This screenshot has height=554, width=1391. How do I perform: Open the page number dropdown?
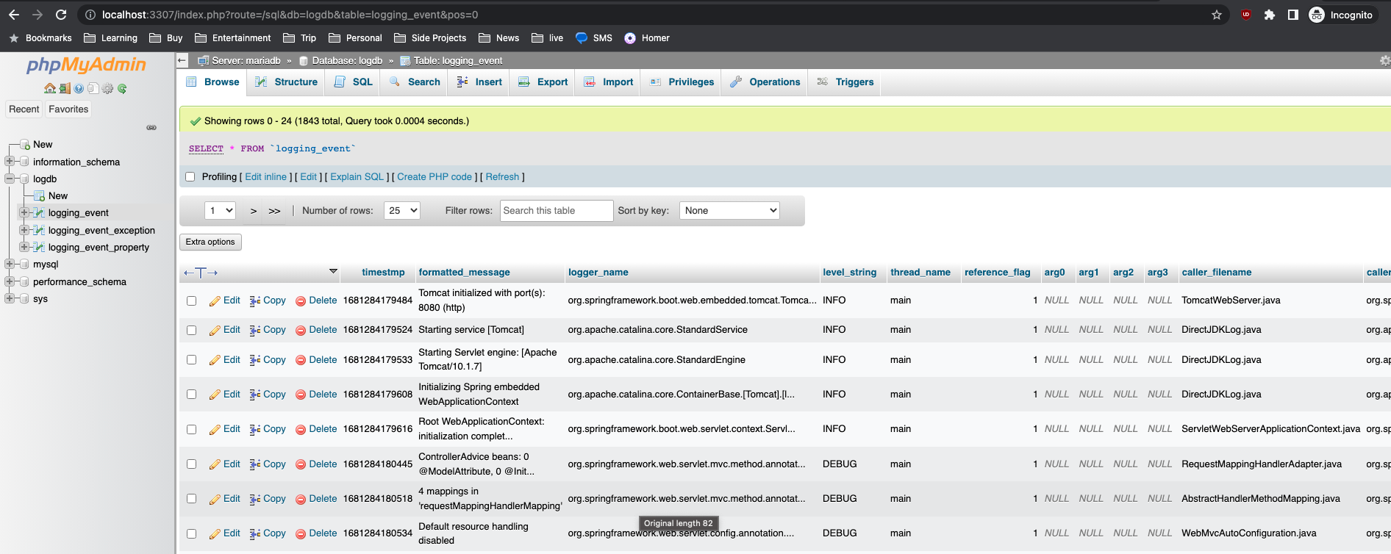pos(220,211)
